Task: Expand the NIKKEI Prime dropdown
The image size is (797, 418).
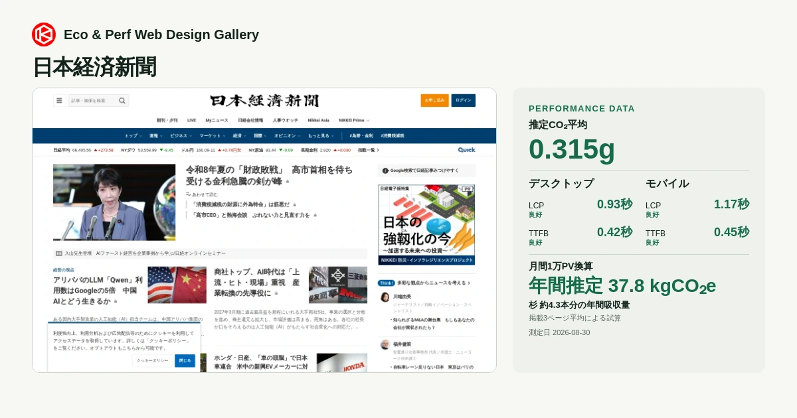Action: click(355, 120)
